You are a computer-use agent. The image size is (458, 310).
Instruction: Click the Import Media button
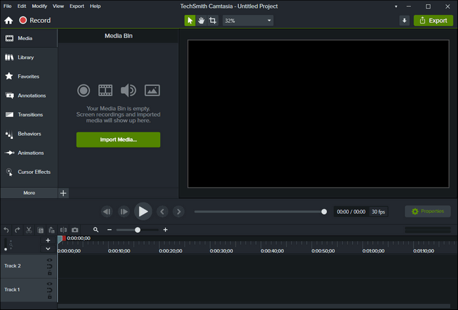[x=118, y=140]
